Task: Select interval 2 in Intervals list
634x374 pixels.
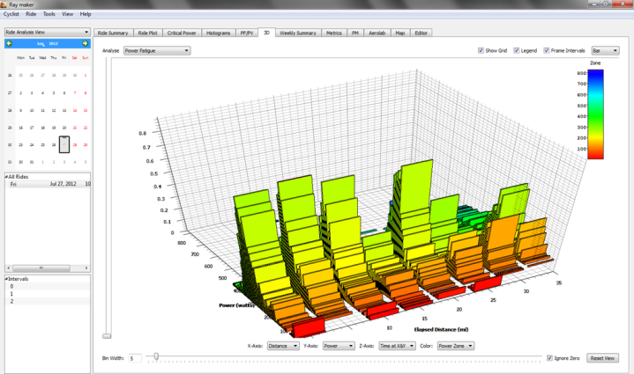Action: pos(48,301)
